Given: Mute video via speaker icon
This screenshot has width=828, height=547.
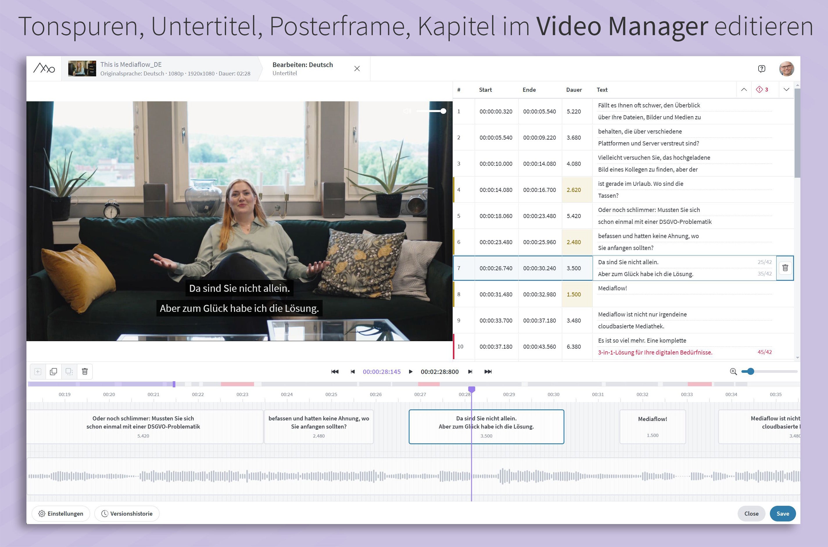Looking at the screenshot, I should [x=407, y=111].
